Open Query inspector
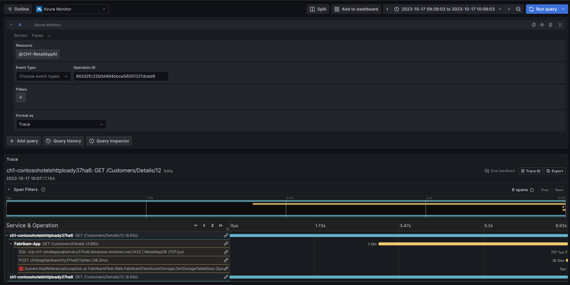The height and width of the screenshot is (285, 570). point(109,141)
